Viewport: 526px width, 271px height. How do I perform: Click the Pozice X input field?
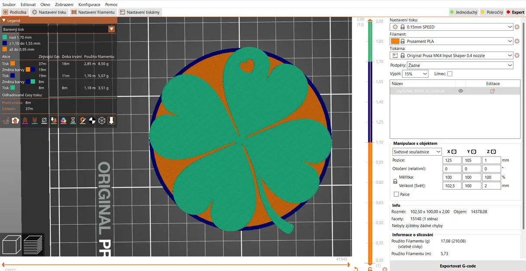(451, 160)
